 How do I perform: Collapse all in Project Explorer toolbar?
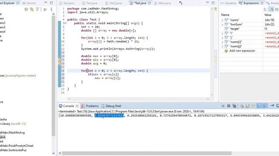(26, 10)
